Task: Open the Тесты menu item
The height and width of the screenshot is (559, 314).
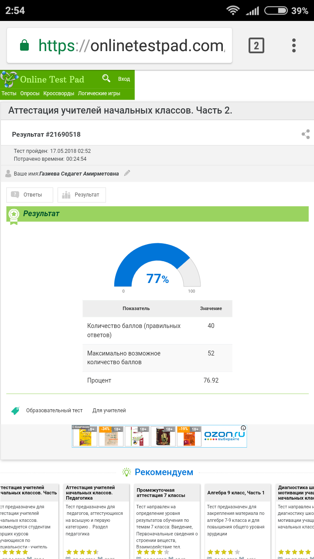Action: (9, 93)
